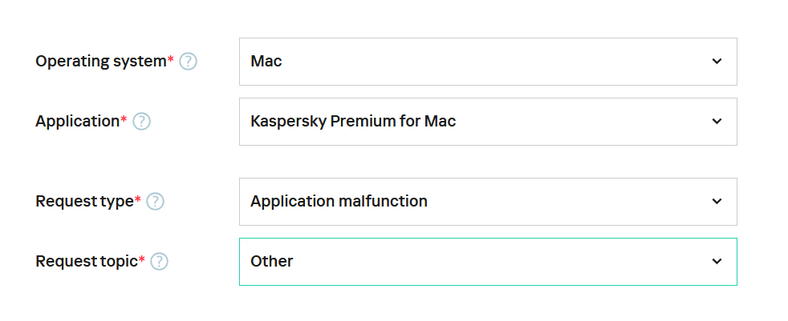The image size is (788, 321).
Task: Open the Request type help tooltip icon
Action: tap(155, 202)
